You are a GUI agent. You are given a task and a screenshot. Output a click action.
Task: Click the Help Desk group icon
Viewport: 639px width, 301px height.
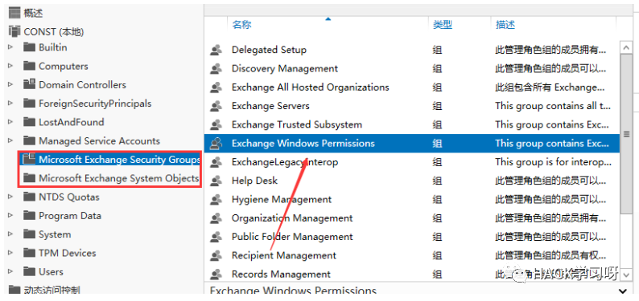click(x=216, y=181)
